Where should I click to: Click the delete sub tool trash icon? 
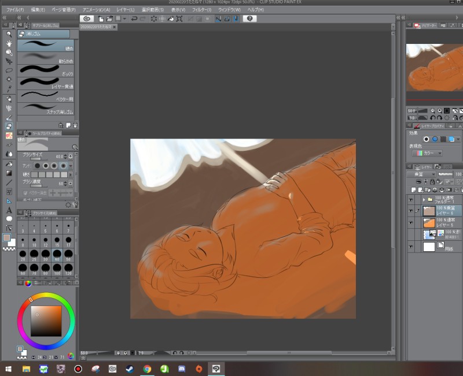75,125
